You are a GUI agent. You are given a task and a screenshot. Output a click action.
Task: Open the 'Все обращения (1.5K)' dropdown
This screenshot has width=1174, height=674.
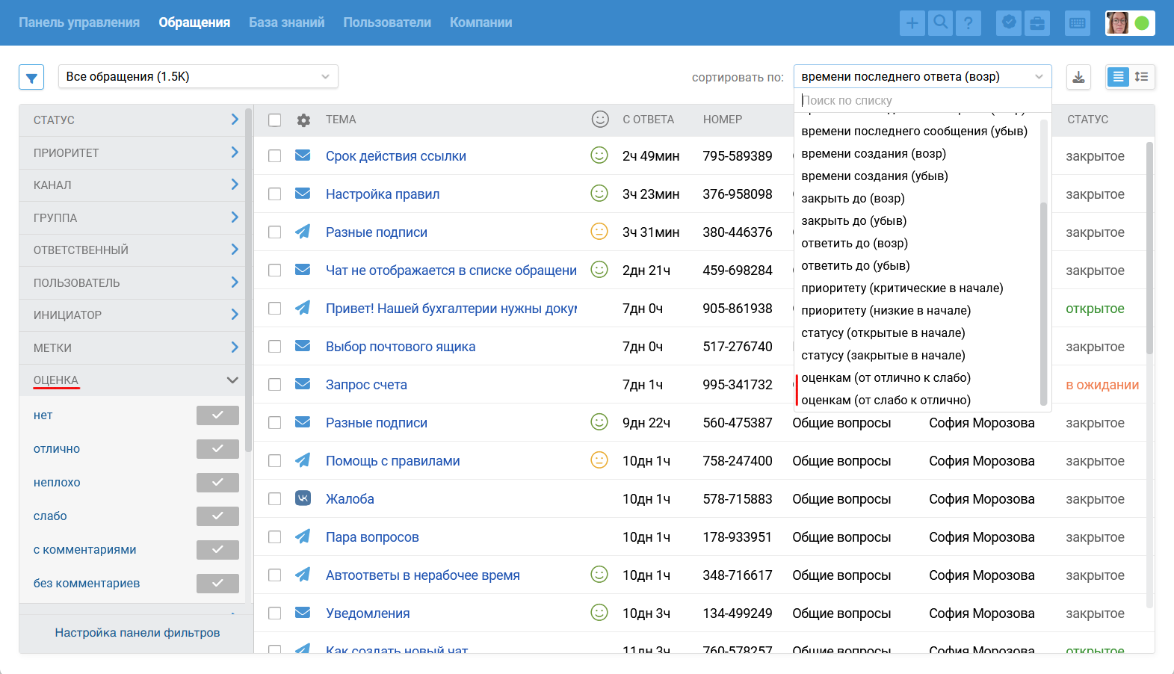pos(198,76)
